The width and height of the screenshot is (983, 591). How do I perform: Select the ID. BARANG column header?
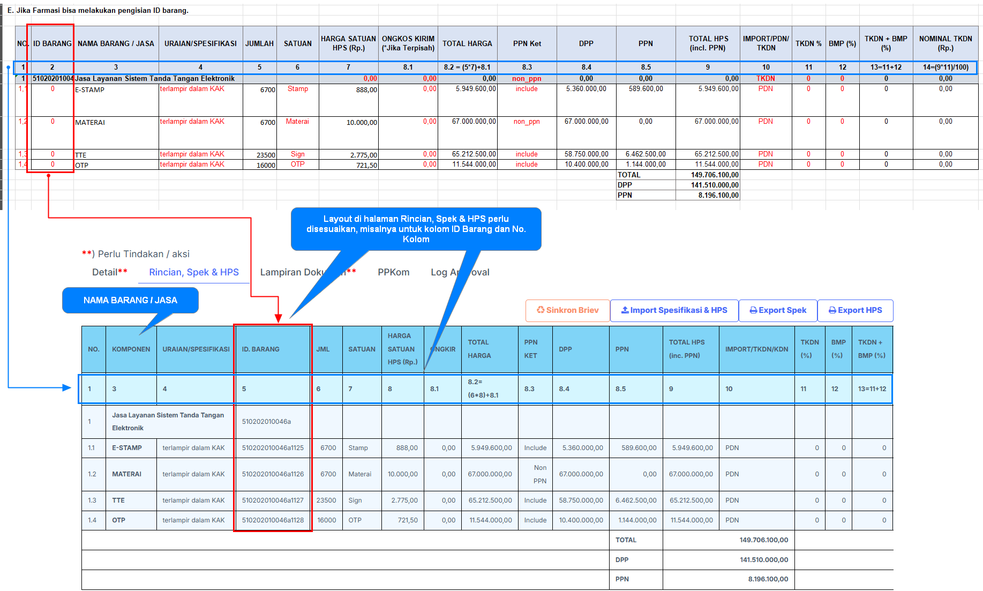[261, 349]
